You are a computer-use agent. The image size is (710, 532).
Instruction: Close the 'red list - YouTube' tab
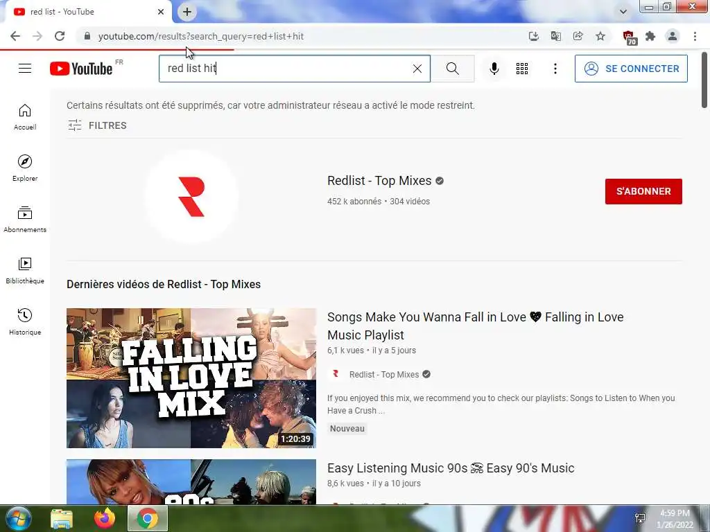[x=161, y=12]
